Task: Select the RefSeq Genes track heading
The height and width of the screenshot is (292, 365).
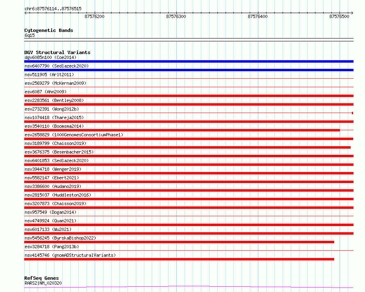Action: pos(41,278)
